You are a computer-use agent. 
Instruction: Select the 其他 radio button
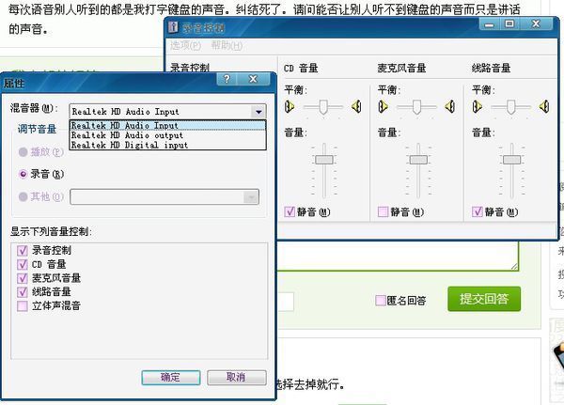pyautogui.click(x=23, y=196)
